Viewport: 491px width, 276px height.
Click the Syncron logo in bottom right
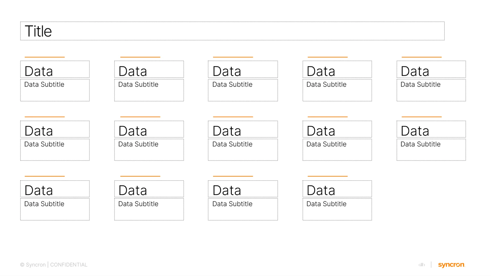(451, 265)
